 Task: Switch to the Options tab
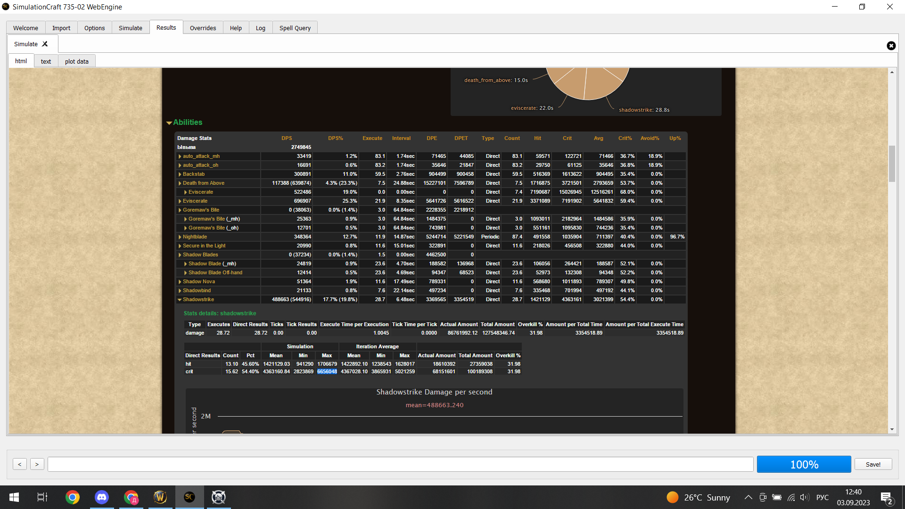[94, 28]
